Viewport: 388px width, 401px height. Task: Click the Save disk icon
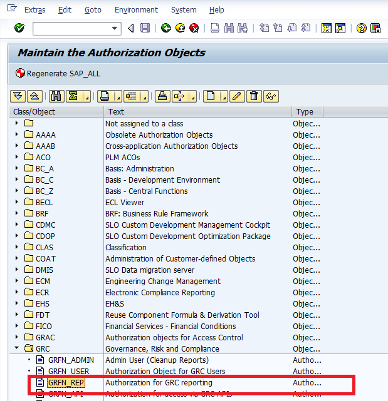145,28
